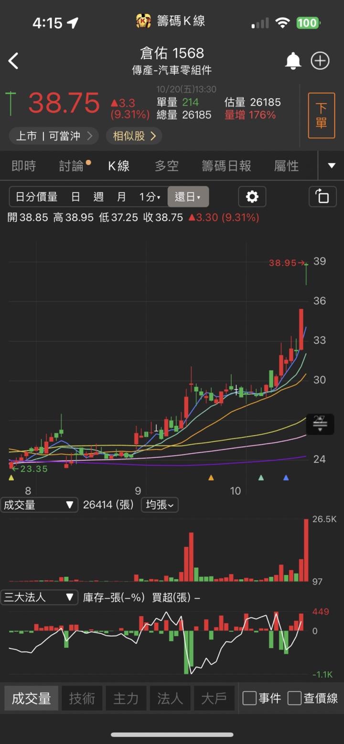The height and width of the screenshot is (744, 344).
Task: Tap 總量 26185 value
Action: [184, 115]
